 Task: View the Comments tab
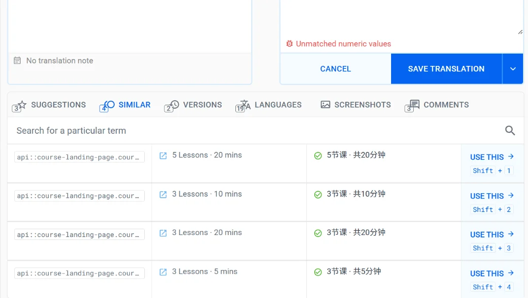coord(437,105)
